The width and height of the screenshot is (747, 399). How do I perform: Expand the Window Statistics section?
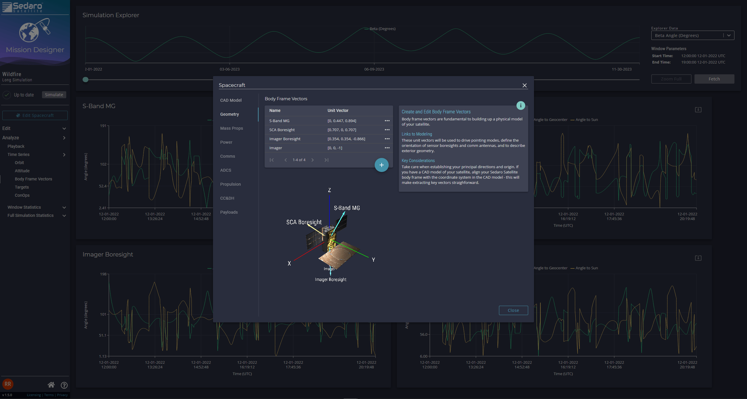coord(64,208)
